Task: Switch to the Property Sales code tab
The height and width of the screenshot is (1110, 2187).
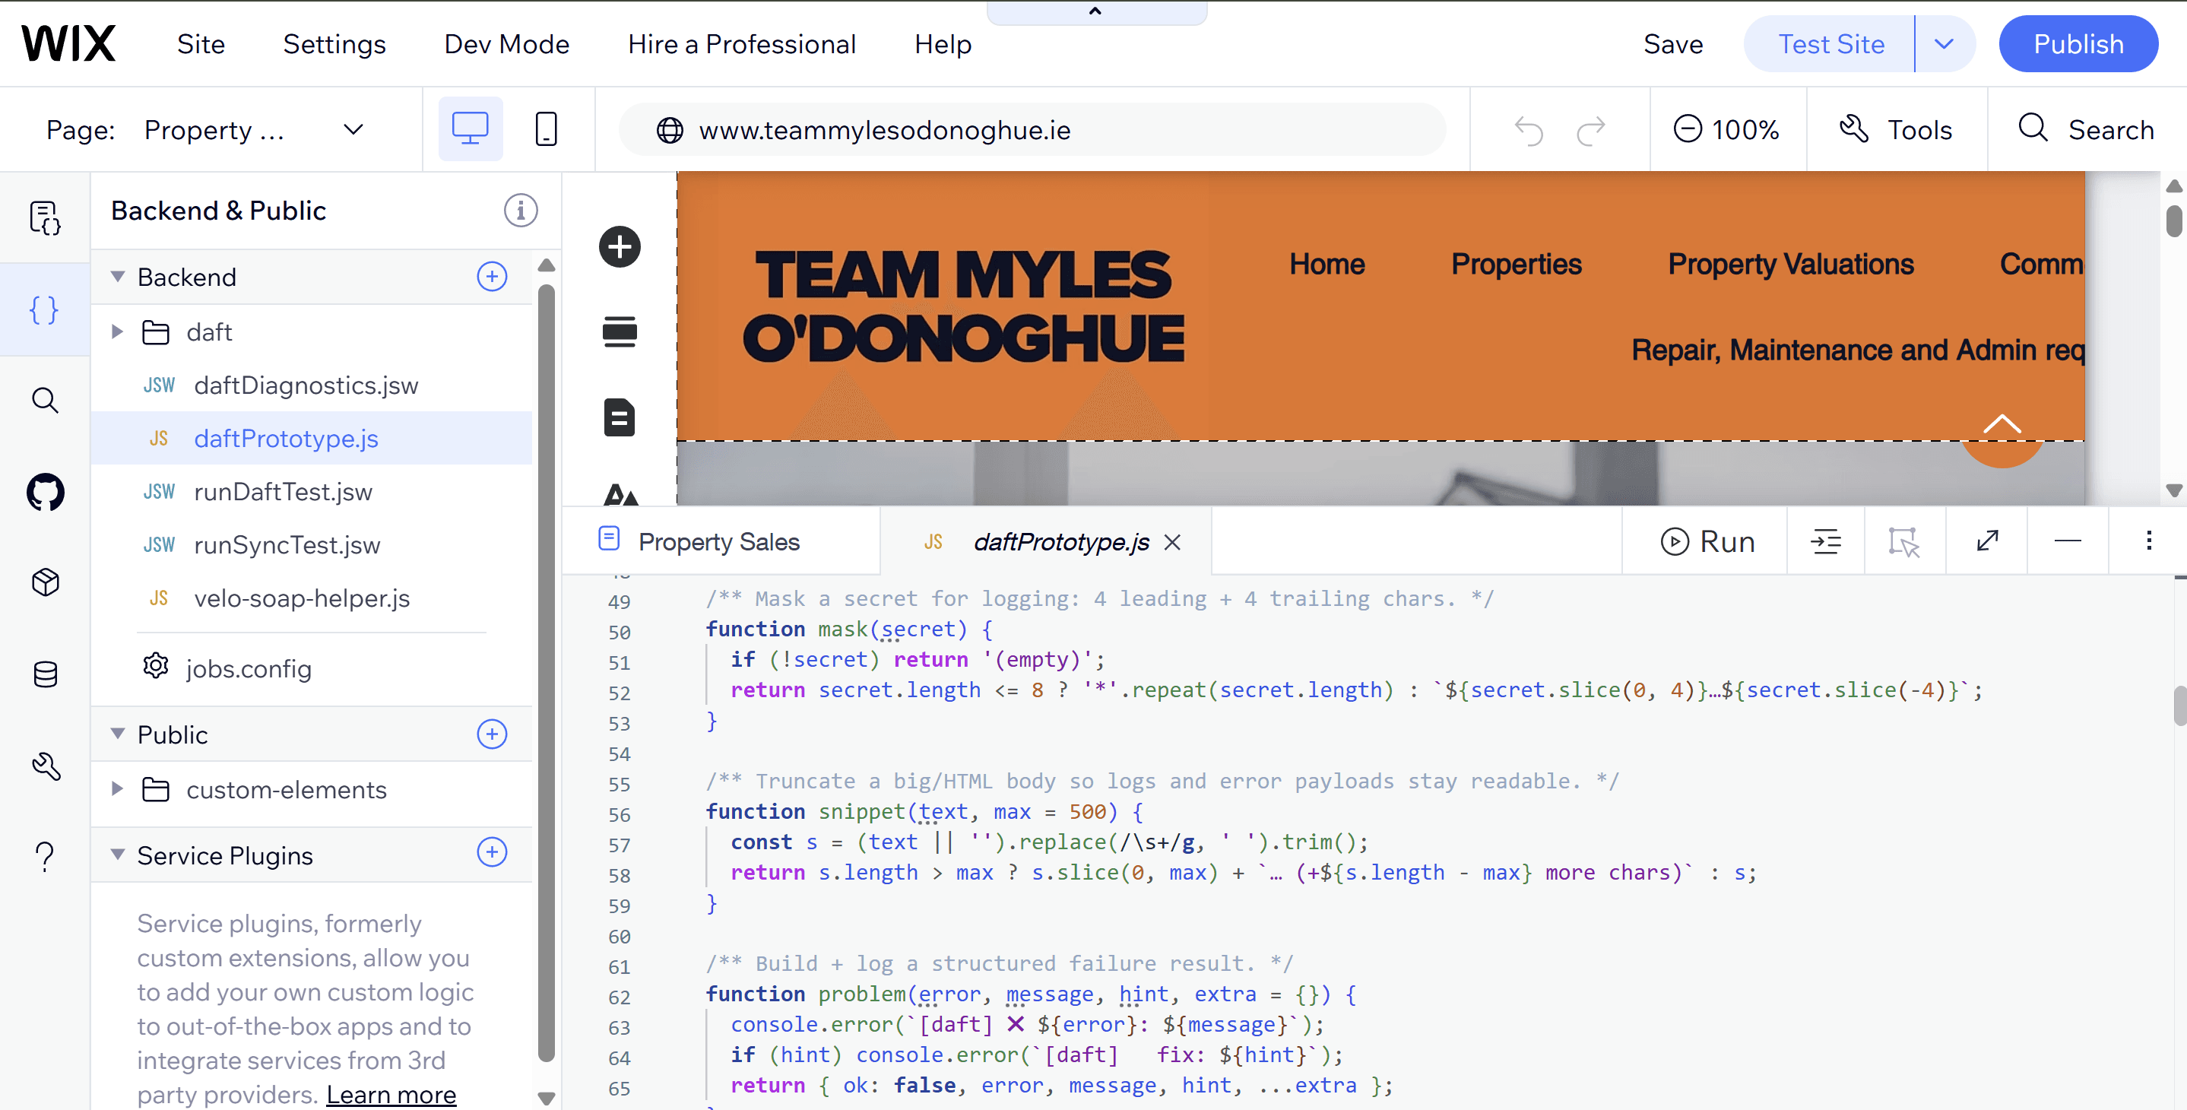Action: [x=721, y=542]
